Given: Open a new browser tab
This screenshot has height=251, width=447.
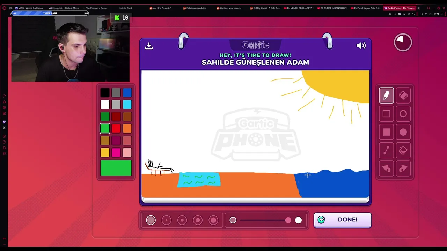Looking at the screenshot, I should [x=418, y=8].
